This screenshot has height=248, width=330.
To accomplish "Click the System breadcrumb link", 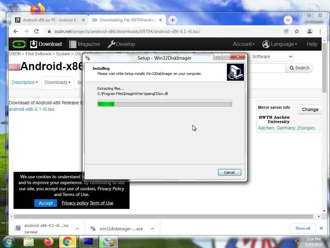I will tap(63, 54).
